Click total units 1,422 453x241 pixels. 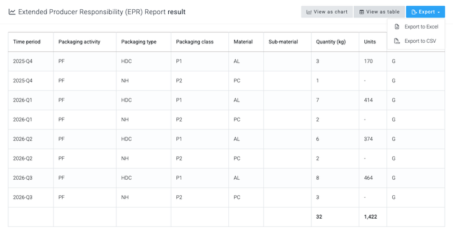[x=370, y=217]
